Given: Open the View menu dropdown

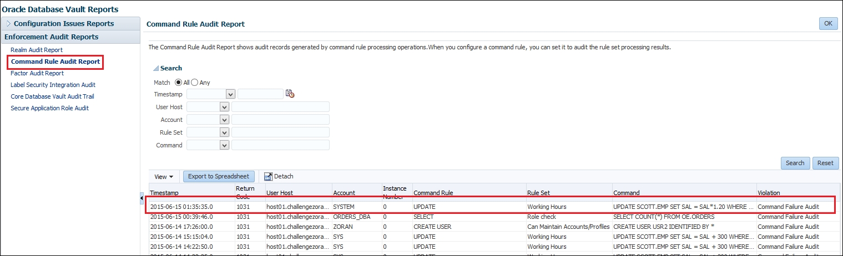Looking at the screenshot, I should (x=164, y=177).
